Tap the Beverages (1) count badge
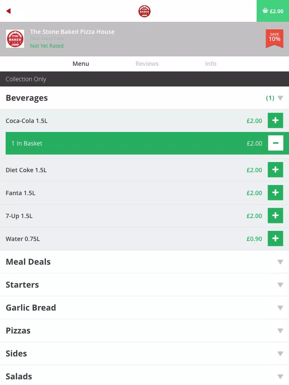The image size is (289, 385). click(270, 98)
